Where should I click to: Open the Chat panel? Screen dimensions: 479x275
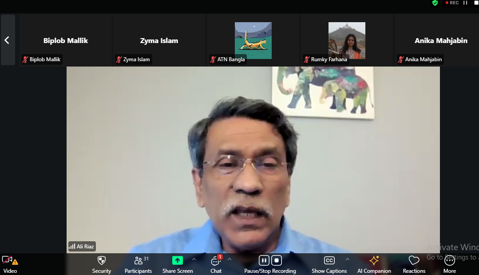tap(216, 264)
